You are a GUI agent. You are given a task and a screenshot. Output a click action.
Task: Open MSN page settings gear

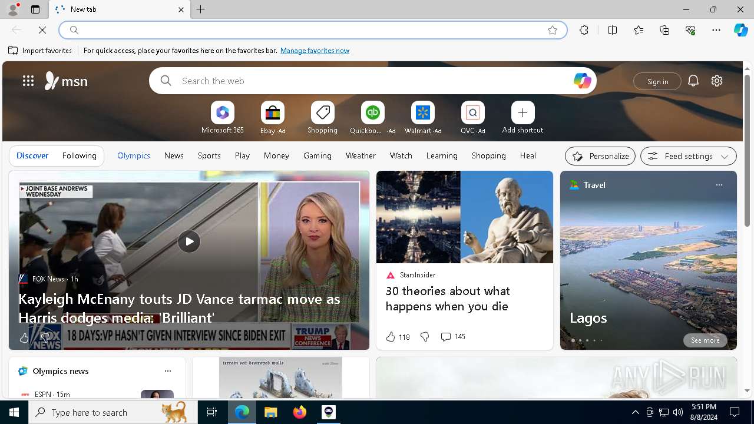coord(717,81)
